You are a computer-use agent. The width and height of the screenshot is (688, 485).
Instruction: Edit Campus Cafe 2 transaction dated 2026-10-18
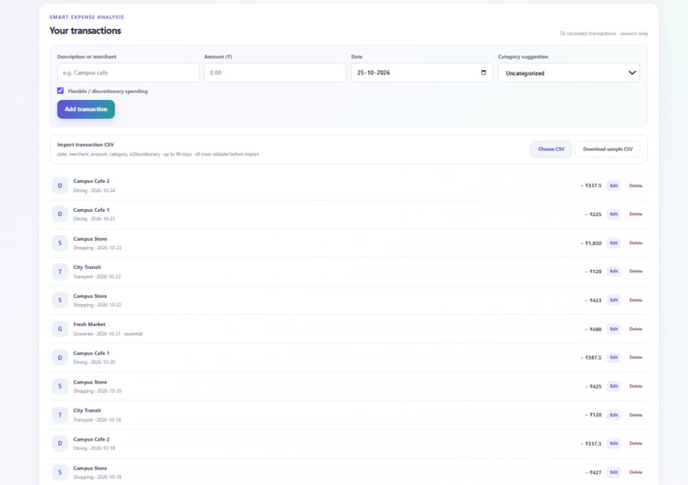coord(614,443)
